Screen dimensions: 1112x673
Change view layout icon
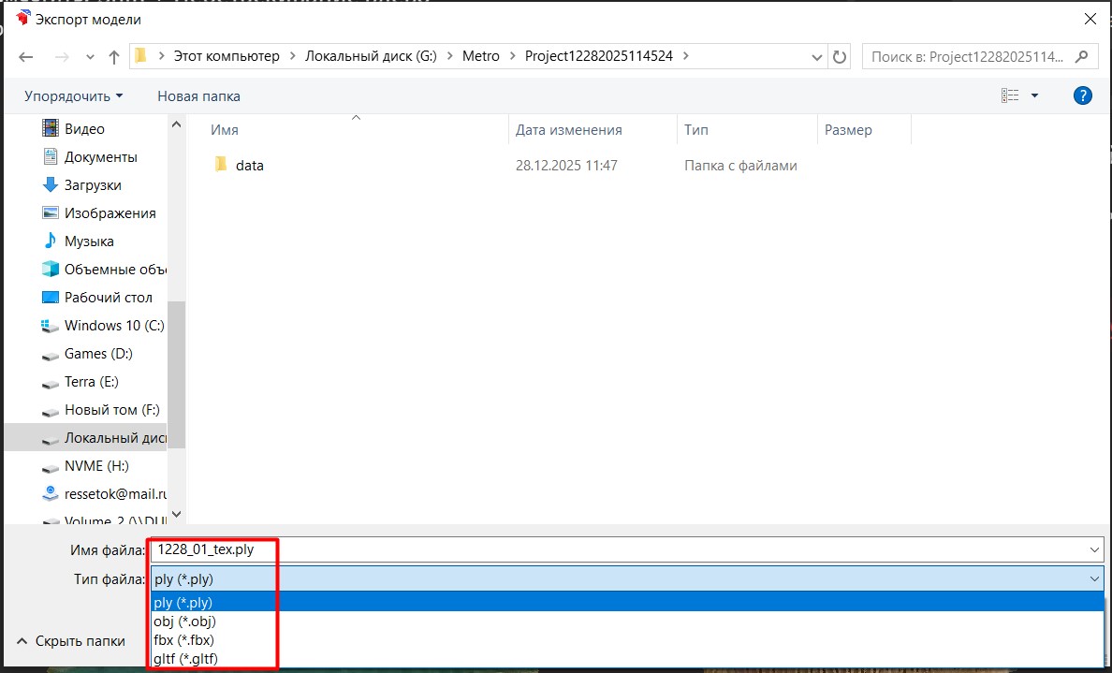1010,95
